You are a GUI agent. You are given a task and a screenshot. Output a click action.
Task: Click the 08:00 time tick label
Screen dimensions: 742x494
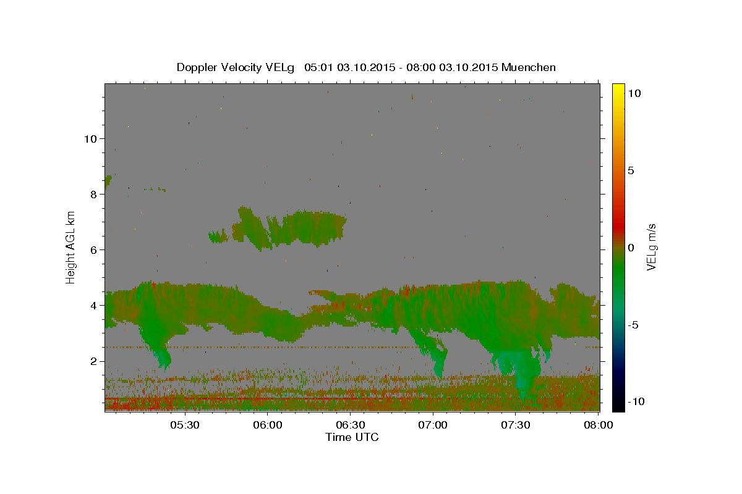point(597,425)
